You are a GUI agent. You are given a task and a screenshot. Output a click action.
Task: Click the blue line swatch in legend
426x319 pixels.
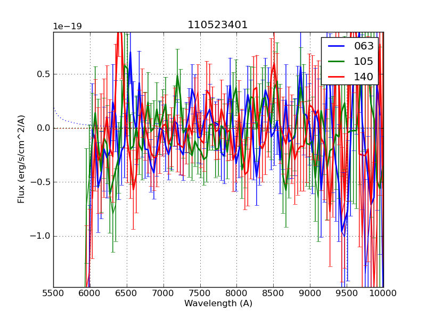(337, 46)
